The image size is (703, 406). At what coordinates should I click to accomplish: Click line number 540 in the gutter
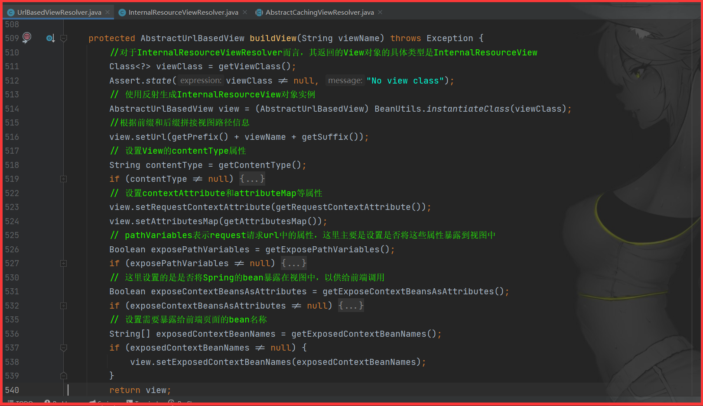[x=12, y=390]
